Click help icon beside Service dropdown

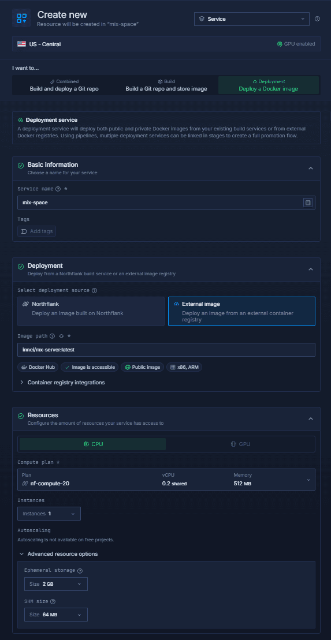[x=318, y=19]
